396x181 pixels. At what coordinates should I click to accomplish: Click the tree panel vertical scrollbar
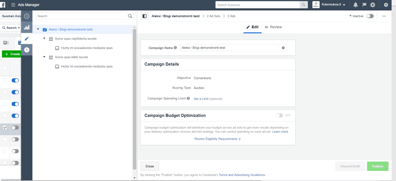pos(135,99)
